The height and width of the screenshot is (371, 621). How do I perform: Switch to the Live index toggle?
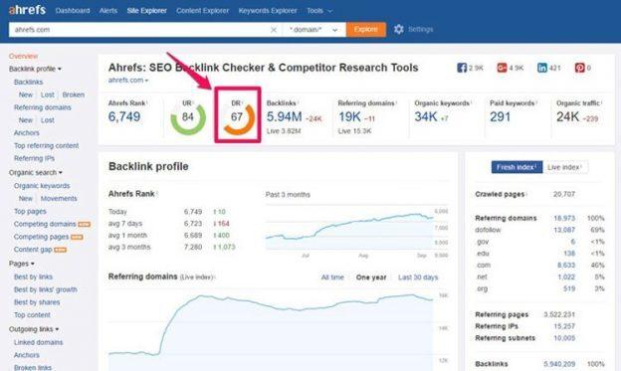[565, 167]
